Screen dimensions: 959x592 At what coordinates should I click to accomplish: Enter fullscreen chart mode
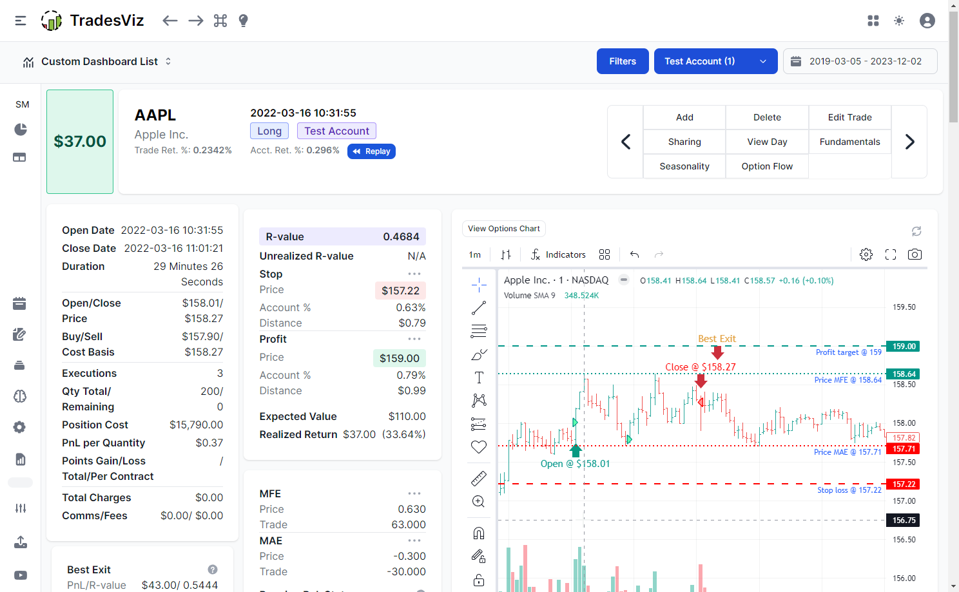891,254
